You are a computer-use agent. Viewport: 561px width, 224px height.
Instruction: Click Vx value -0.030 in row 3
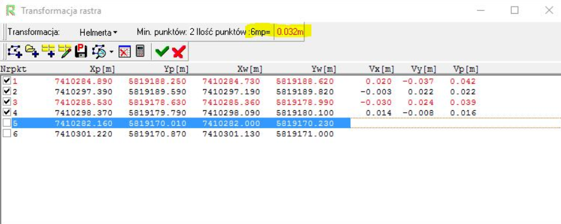(x=376, y=102)
